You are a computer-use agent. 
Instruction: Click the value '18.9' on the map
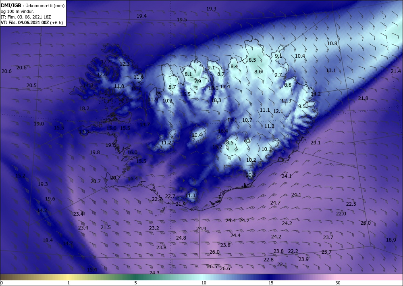click(391, 240)
